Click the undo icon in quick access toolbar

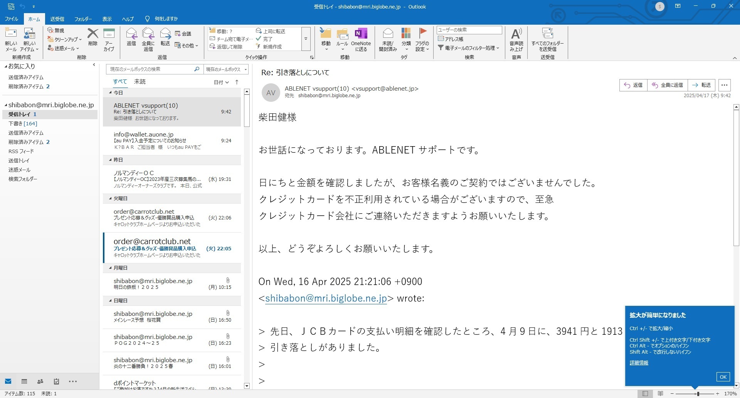22,7
